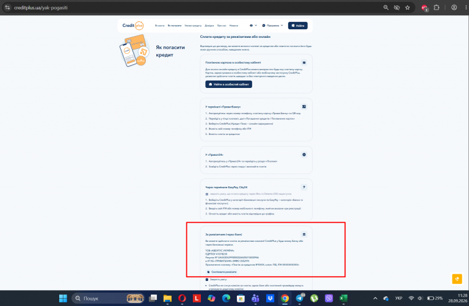
Task: Click the 'Увійти' login button in header
Action: click(297, 26)
